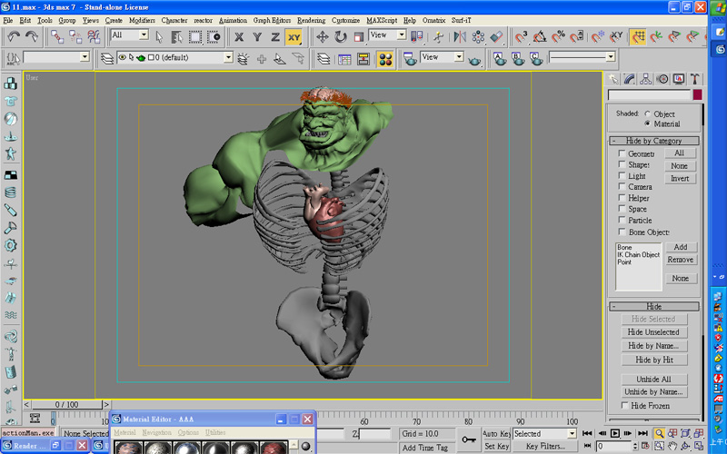Click the Mirror tool icon

(x=460, y=36)
